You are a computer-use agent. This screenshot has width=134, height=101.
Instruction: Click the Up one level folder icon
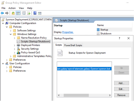click(x=13, y=13)
